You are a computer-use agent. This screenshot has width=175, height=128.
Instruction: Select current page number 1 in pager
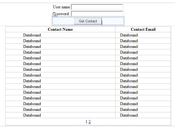[86, 121]
